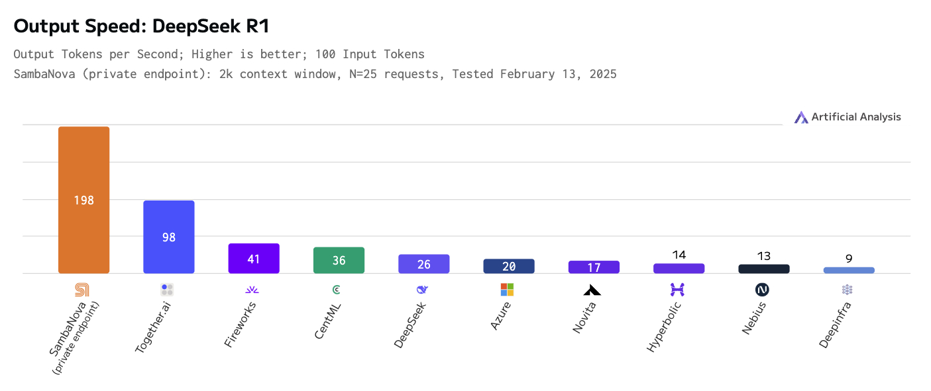This screenshot has height=391, width=931.
Task: Click the Deepinfra logo icon
Action: point(847,290)
